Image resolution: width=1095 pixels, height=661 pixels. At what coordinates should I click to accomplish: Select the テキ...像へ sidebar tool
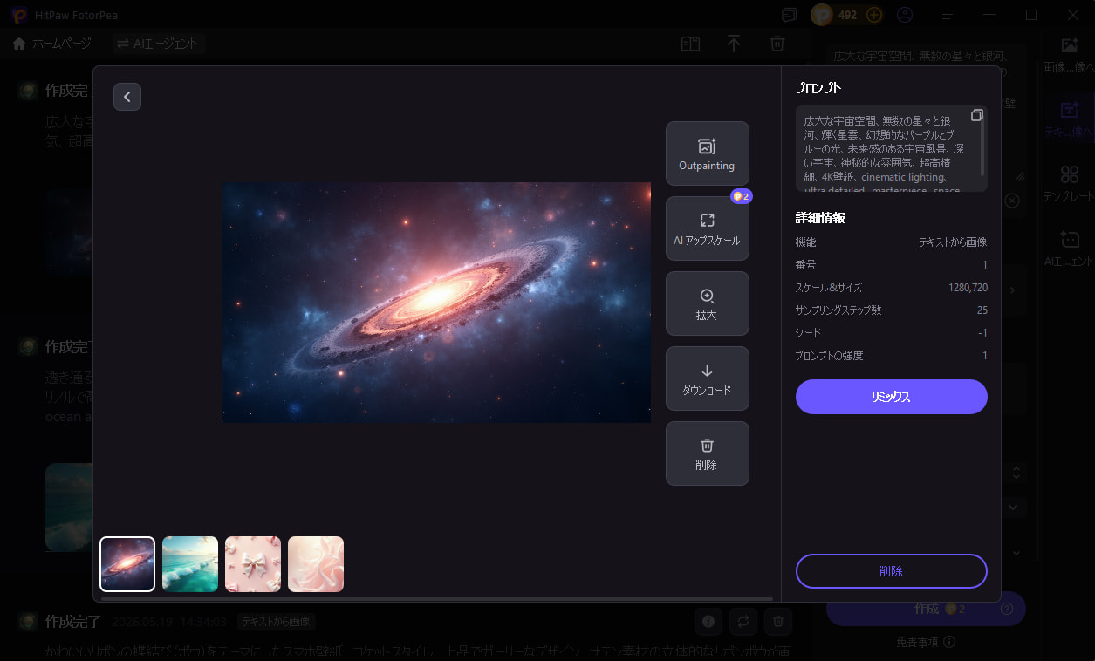pyautogui.click(x=1068, y=119)
